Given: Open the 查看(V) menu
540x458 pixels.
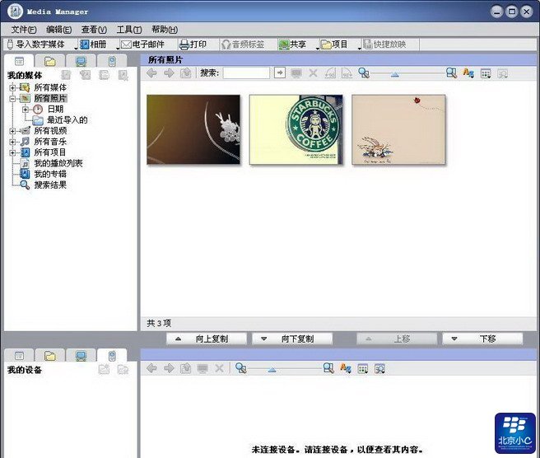Looking at the screenshot, I should [x=94, y=30].
